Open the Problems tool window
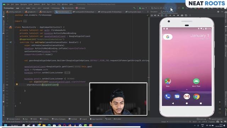227x128 pixels. [x=44, y=119]
